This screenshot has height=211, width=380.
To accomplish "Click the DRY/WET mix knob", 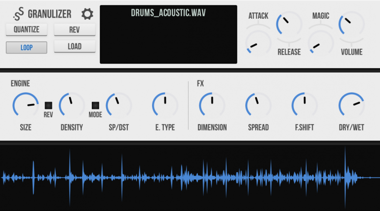I will click(351, 105).
